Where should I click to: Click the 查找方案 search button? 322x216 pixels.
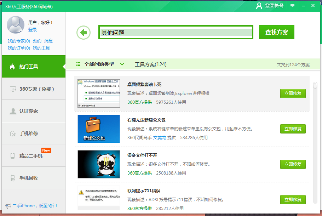277,32
